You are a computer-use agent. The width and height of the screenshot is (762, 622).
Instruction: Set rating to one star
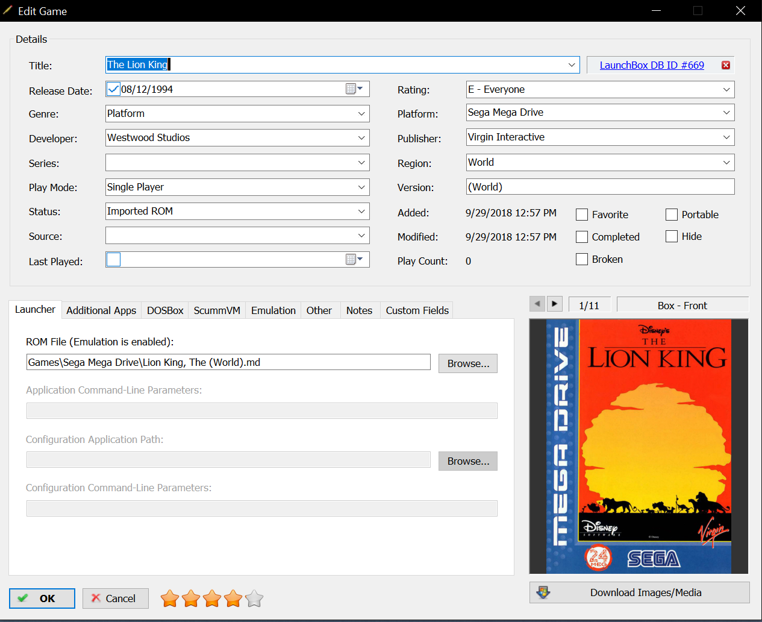point(170,598)
